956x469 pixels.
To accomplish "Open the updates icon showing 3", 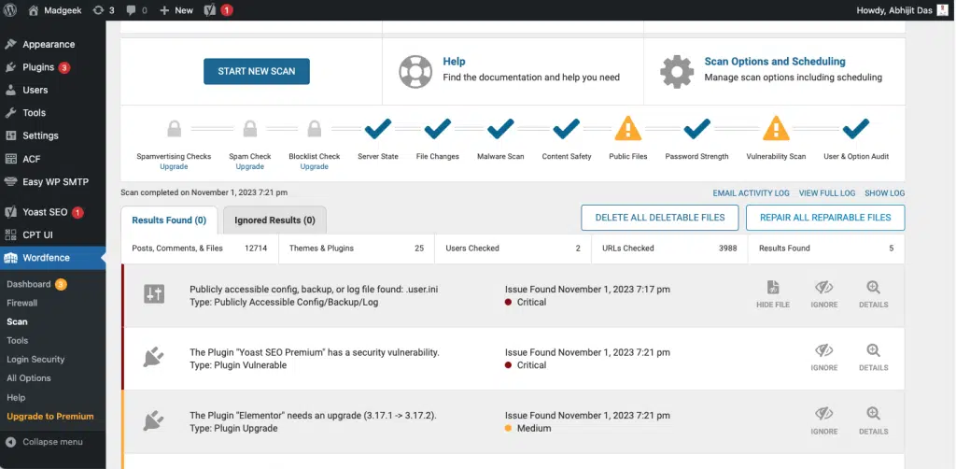I will (103, 10).
